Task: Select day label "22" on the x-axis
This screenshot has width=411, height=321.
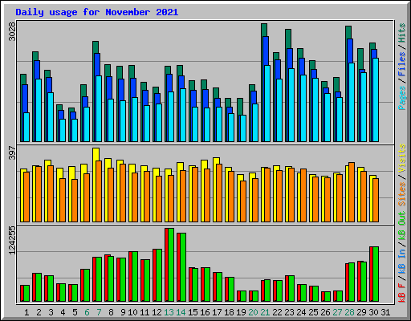Action: pos(277,312)
